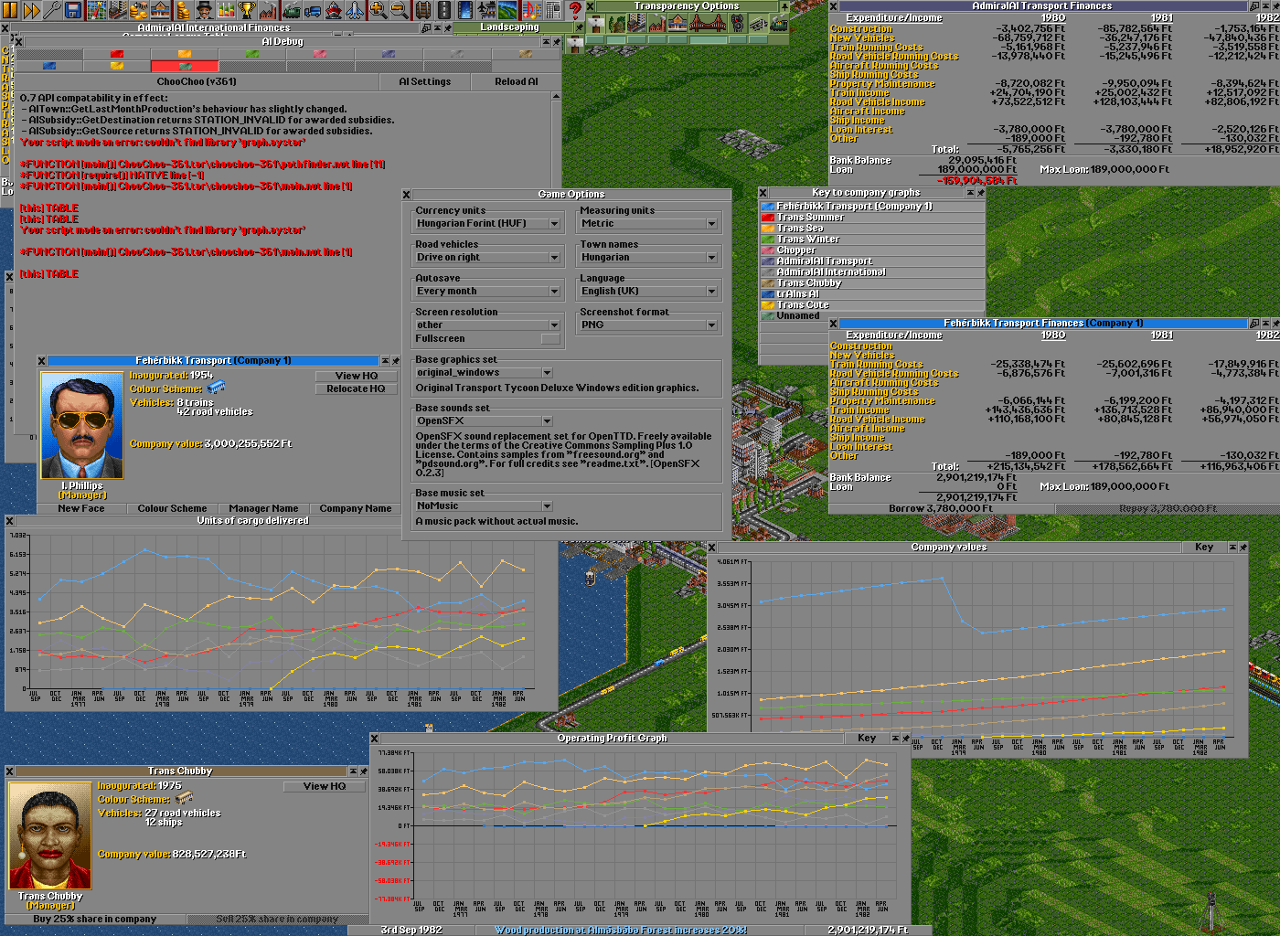
Task: Toggle Chopper in company graphs key
Action: [x=872, y=250]
